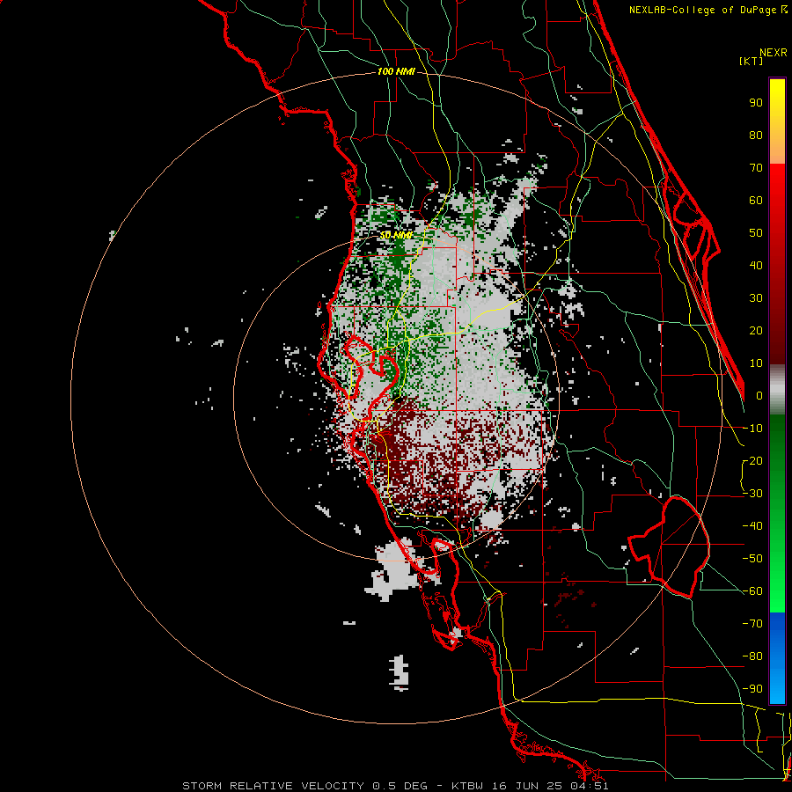
Task: Click the 20 value on the velocity scale
Action: click(756, 331)
